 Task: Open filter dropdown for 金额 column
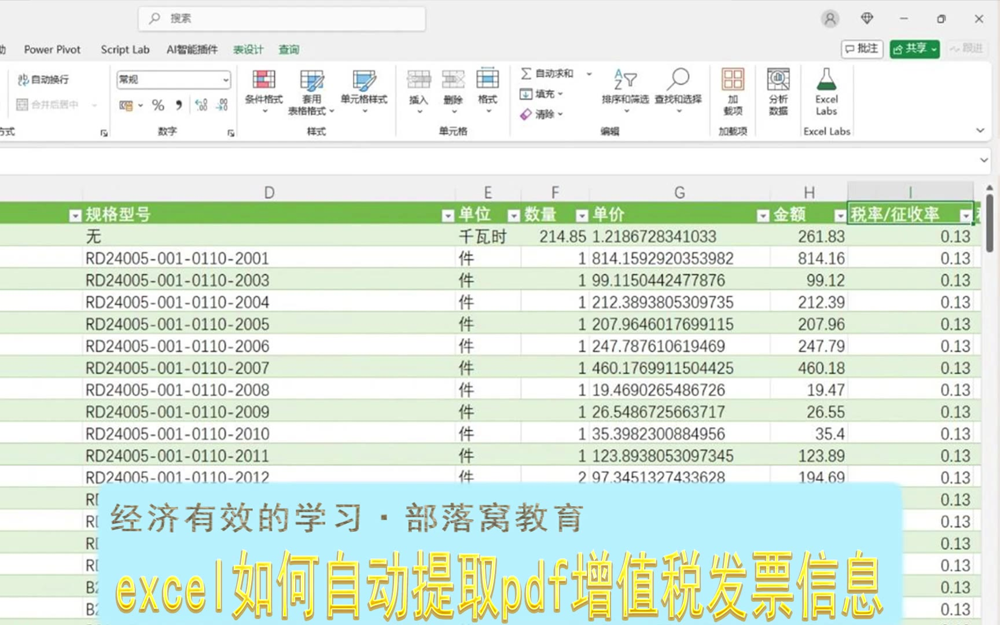pos(840,216)
